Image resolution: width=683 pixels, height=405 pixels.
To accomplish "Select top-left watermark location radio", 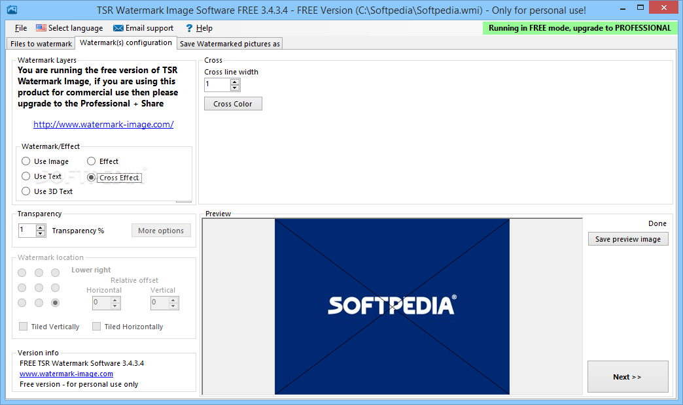I will (22, 273).
